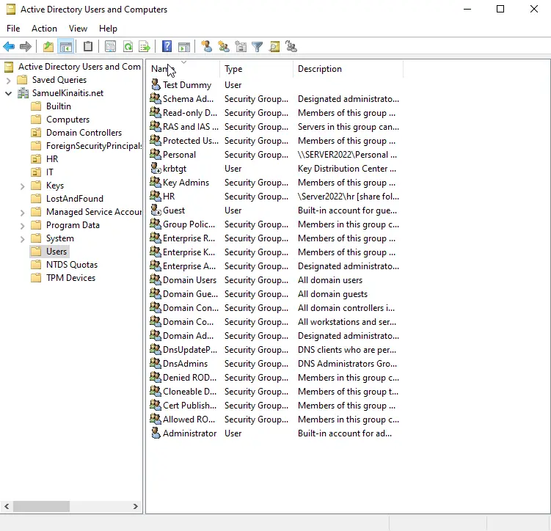Image resolution: width=551 pixels, height=531 pixels.
Task: Click the Up one level folder icon
Action: coord(48,47)
